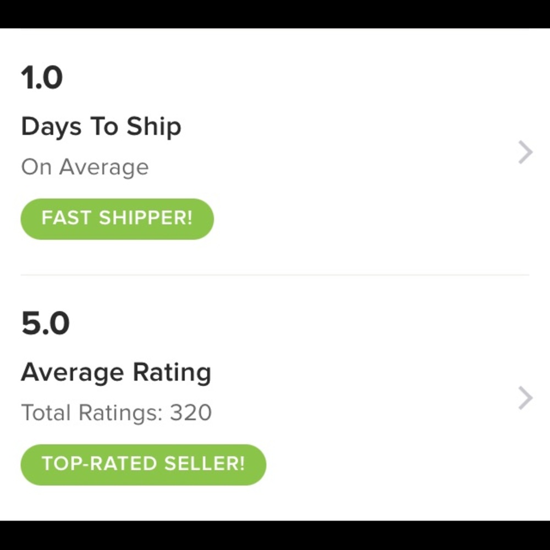Tap the right arrow next to Average Rating

pyautogui.click(x=524, y=399)
